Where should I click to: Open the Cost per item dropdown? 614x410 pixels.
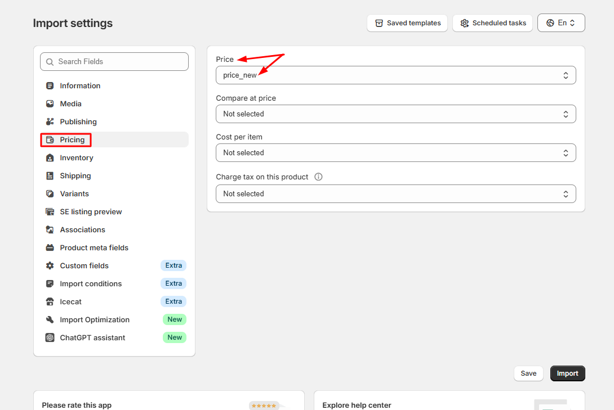[395, 152]
